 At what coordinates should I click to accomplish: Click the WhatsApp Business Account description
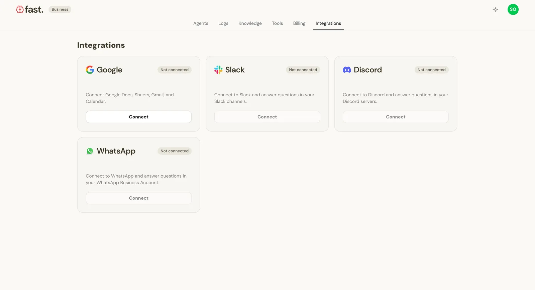point(136,179)
